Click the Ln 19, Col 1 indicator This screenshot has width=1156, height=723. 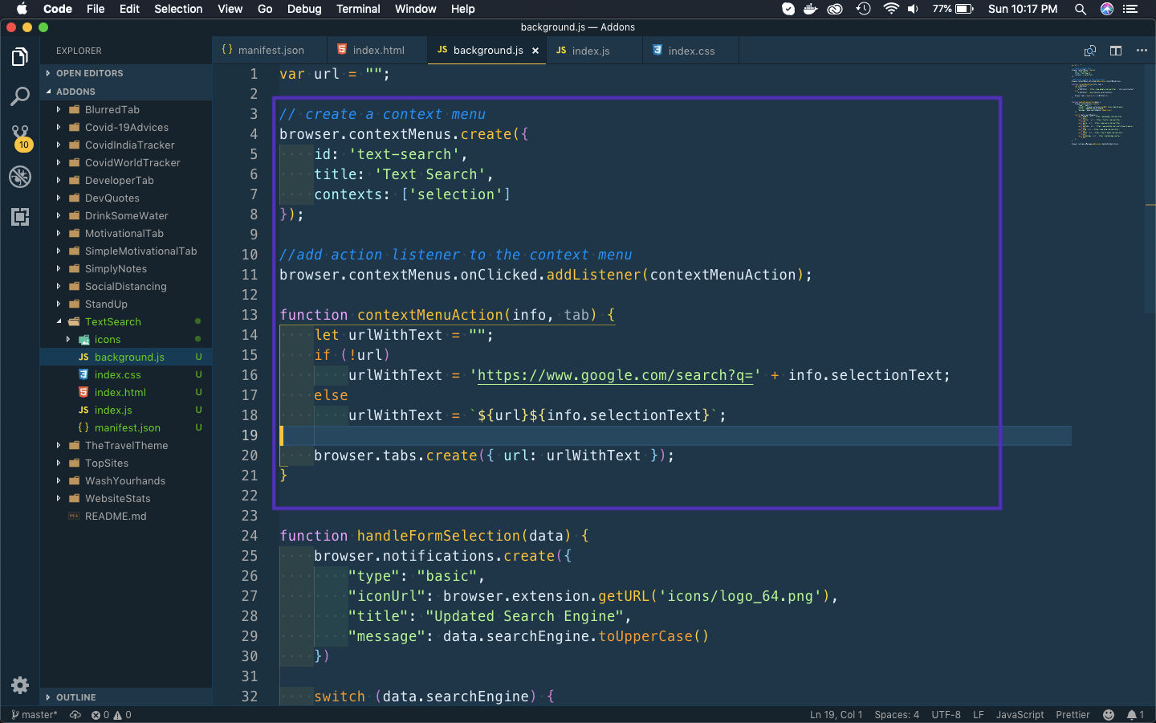[836, 715]
